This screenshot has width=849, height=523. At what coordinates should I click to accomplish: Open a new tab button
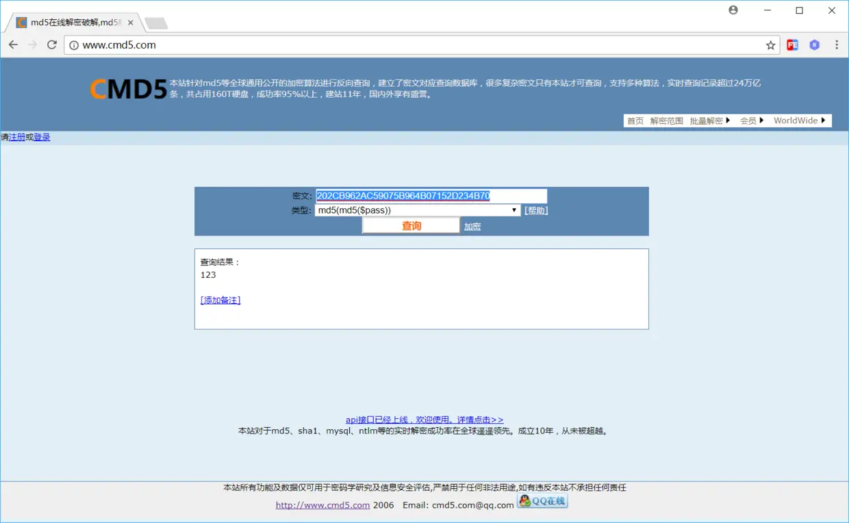pyautogui.click(x=156, y=23)
